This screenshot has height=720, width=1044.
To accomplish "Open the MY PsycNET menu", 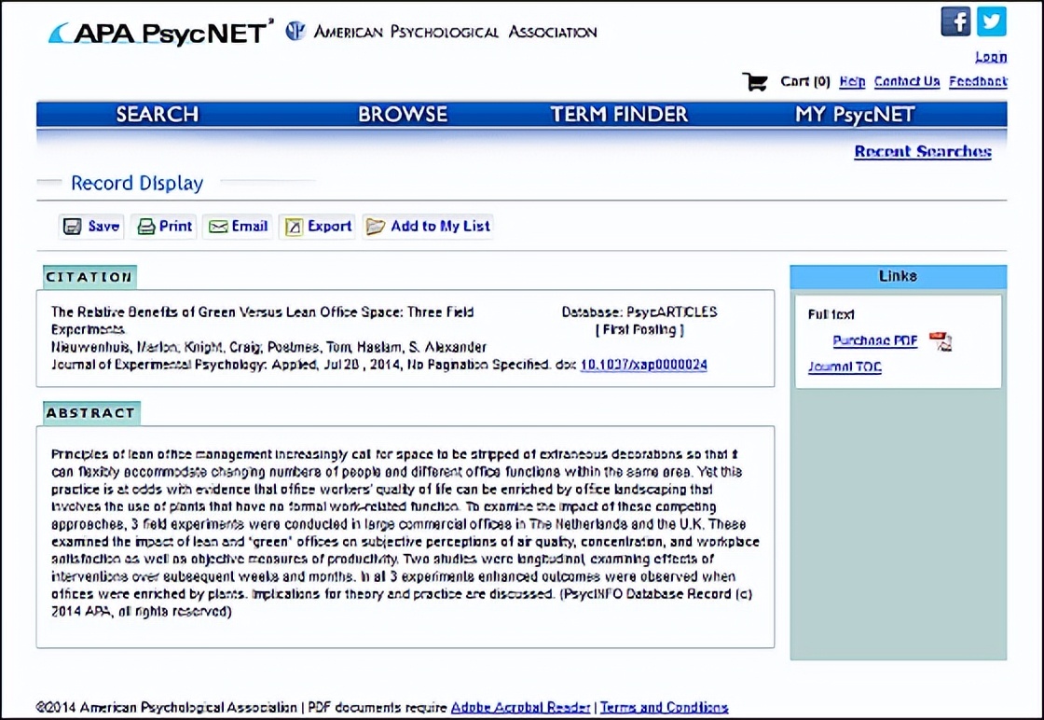I will point(855,115).
